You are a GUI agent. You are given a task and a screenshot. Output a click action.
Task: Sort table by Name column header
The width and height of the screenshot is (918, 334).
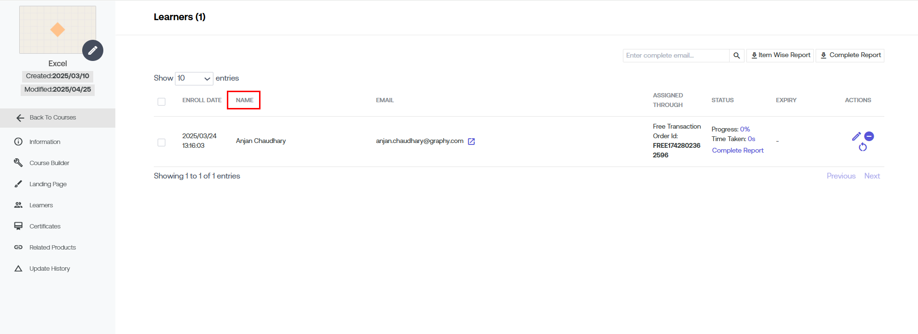pyautogui.click(x=244, y=100)
